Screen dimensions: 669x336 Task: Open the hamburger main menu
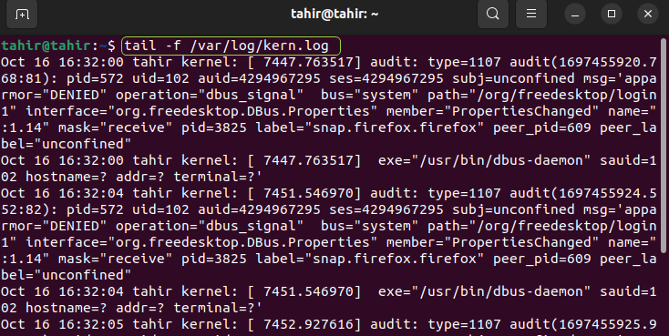tap(531, 14)
